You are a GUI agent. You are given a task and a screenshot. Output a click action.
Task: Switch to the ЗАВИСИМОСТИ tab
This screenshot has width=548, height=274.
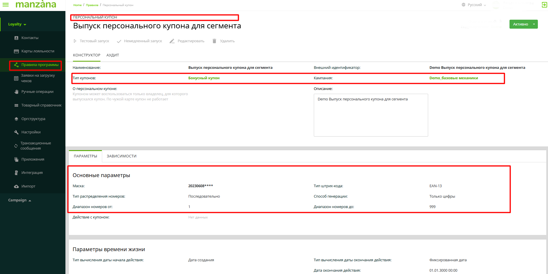(121, 156)
